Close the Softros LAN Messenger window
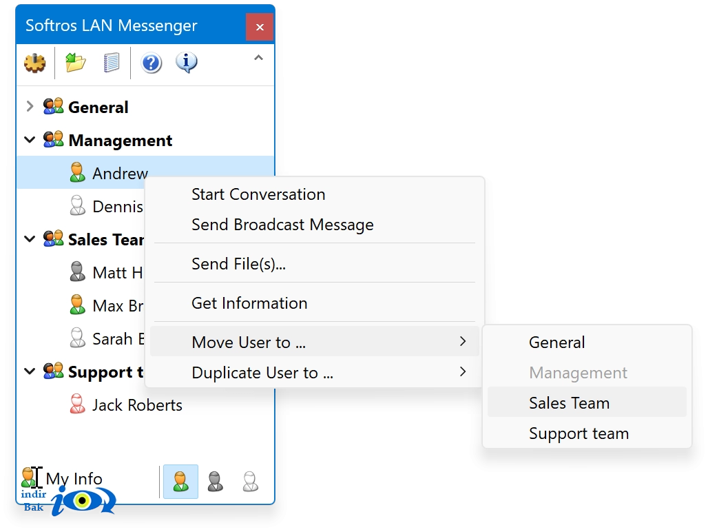The height and width of the screenshot is (532, 708). pos(260,27)
